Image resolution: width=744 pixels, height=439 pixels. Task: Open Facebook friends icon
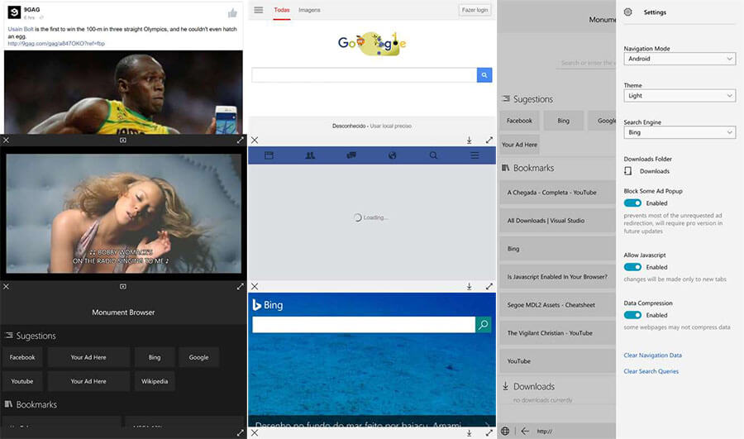coord(310,155)
